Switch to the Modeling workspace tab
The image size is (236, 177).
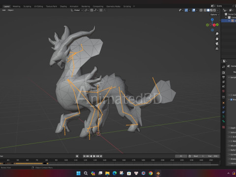click(x=16, y=6)
